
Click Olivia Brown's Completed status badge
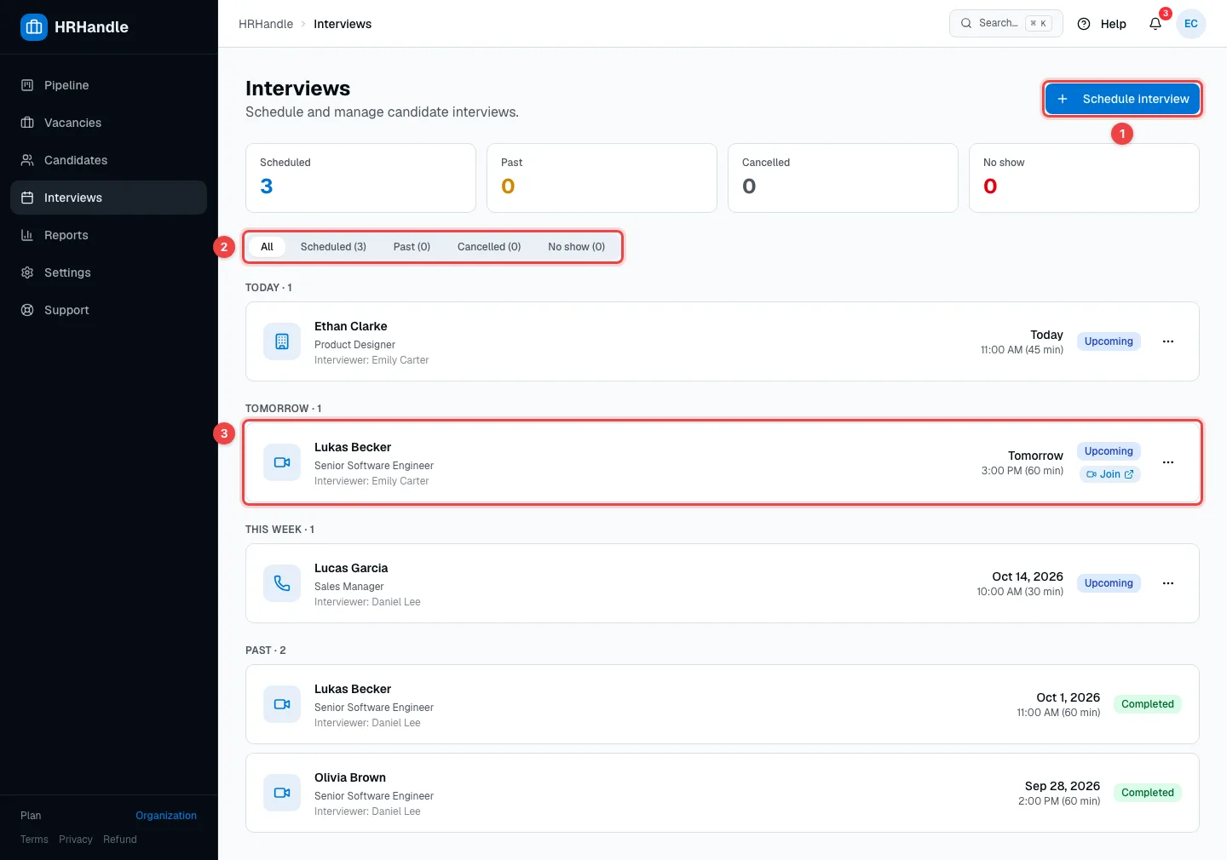pyautogui.click(x=1148, y=793)
